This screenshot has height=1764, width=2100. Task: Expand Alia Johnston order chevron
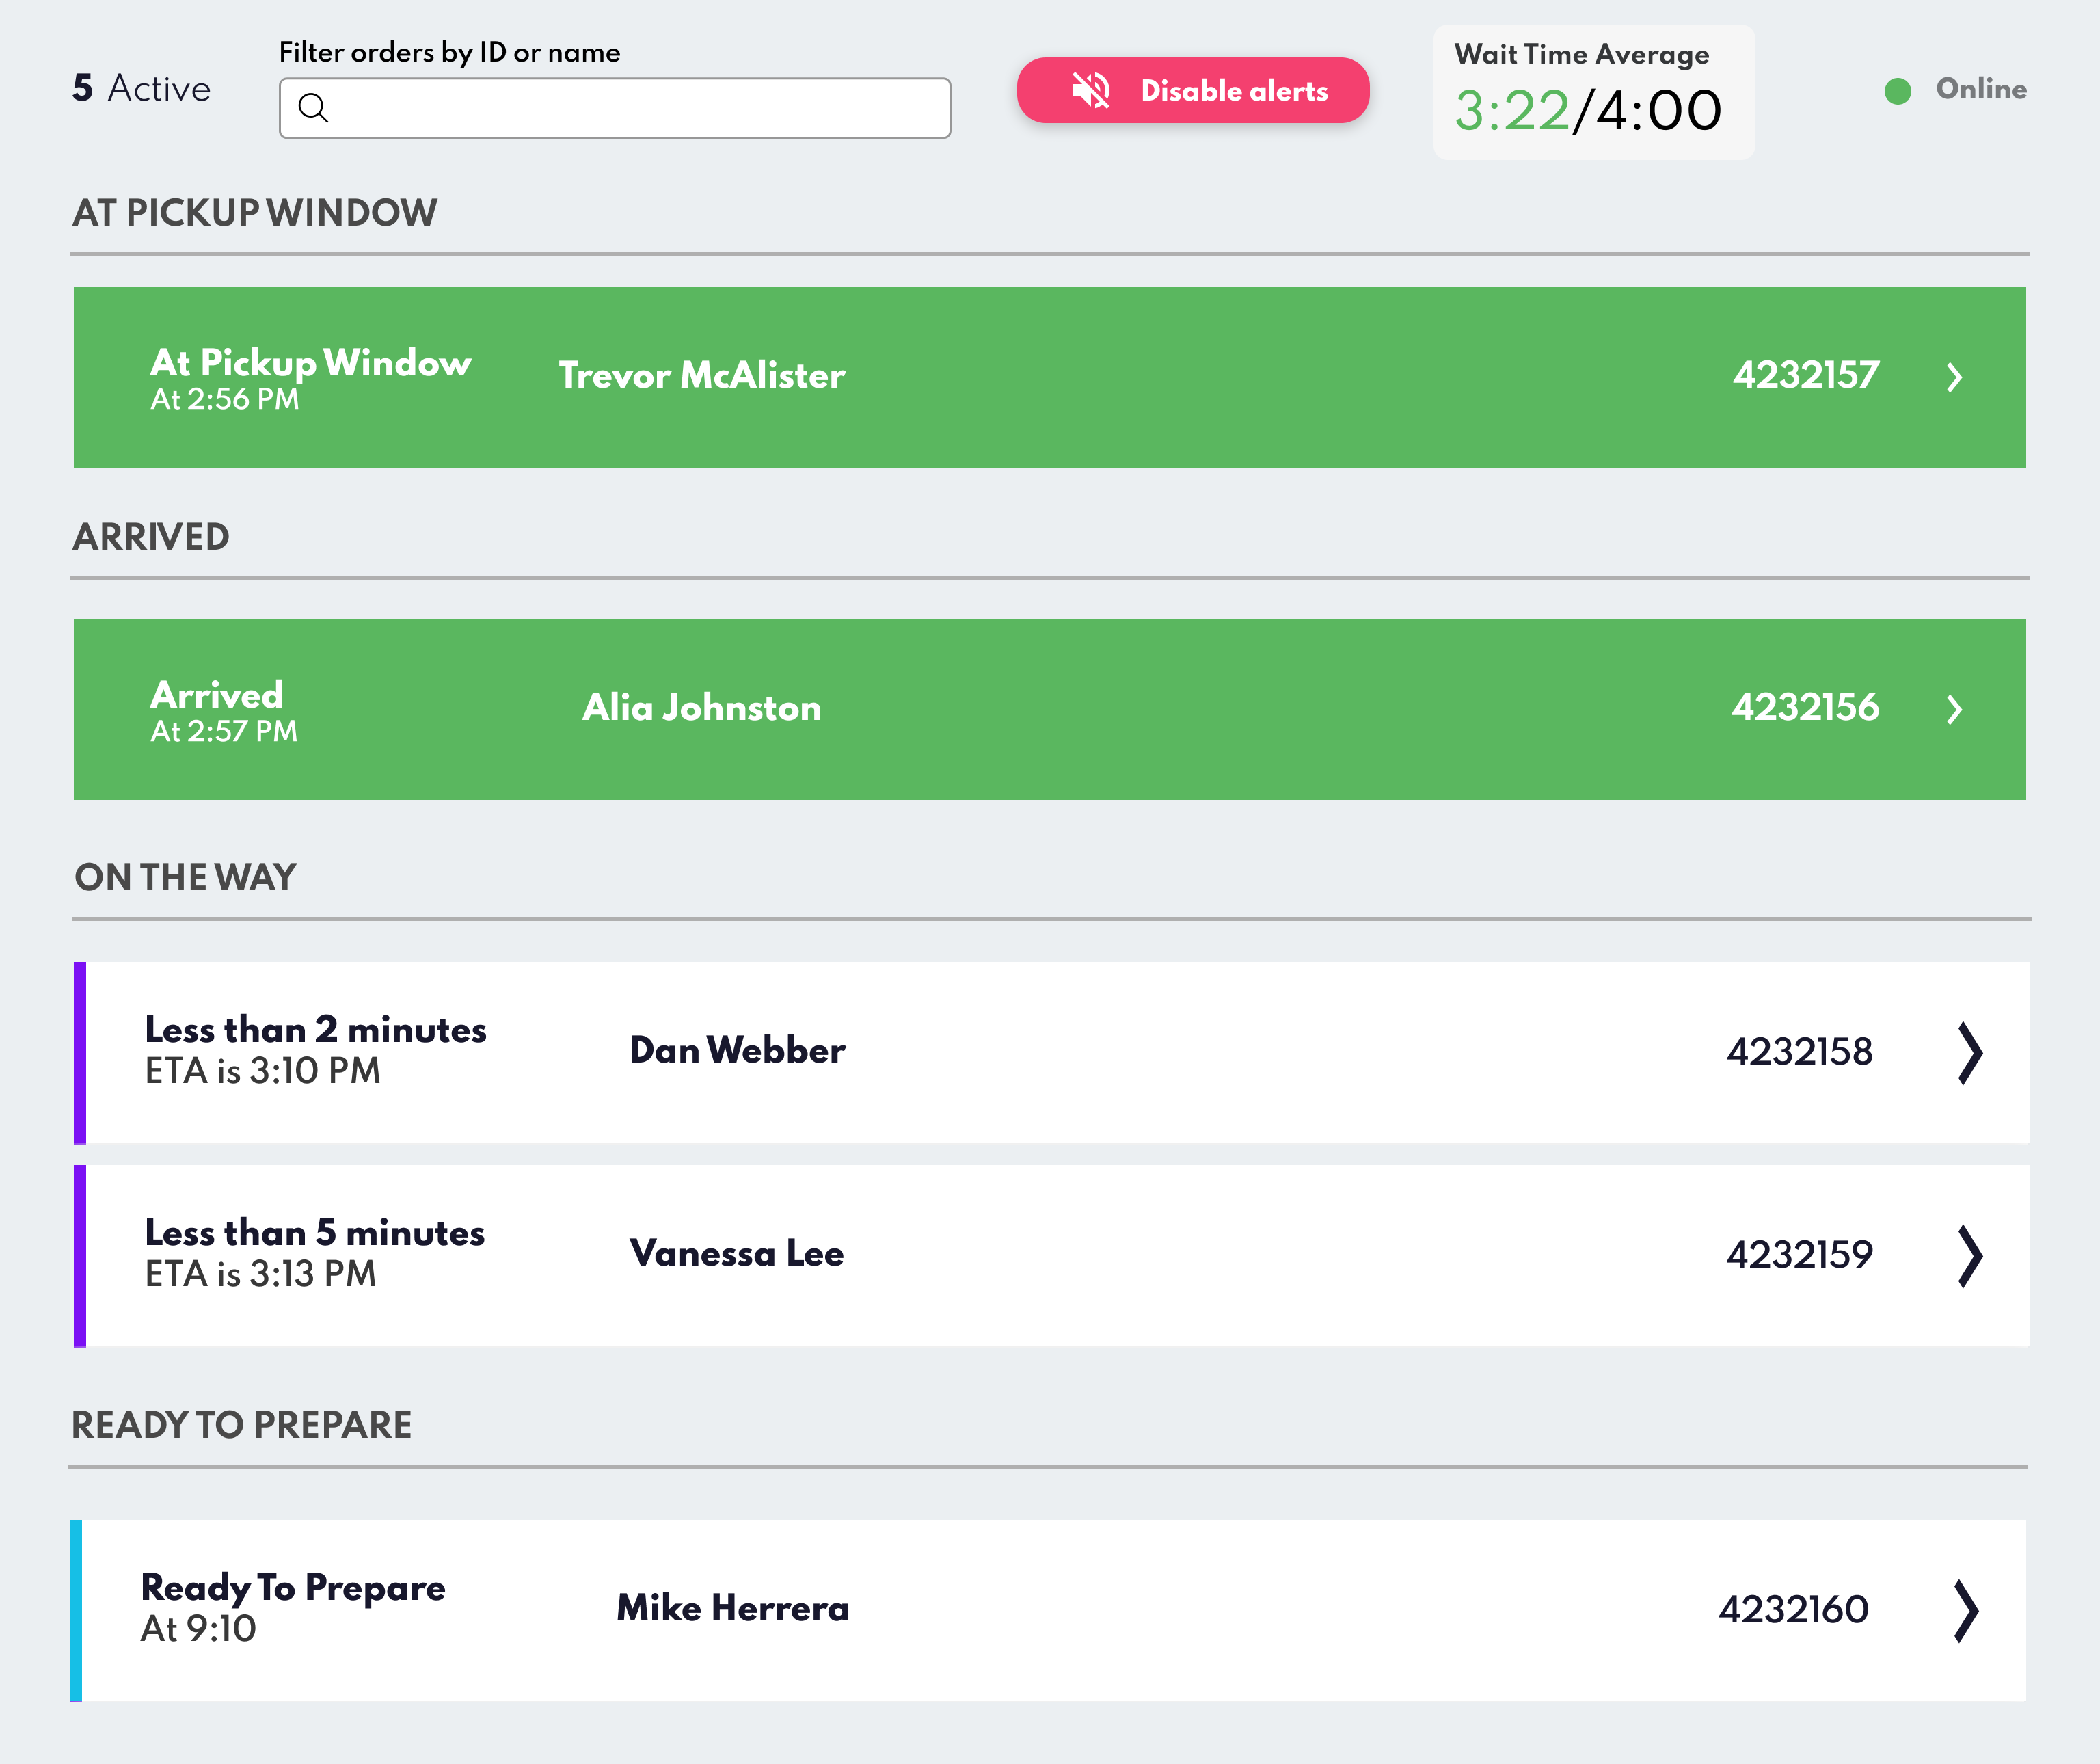coord(1954,709)
